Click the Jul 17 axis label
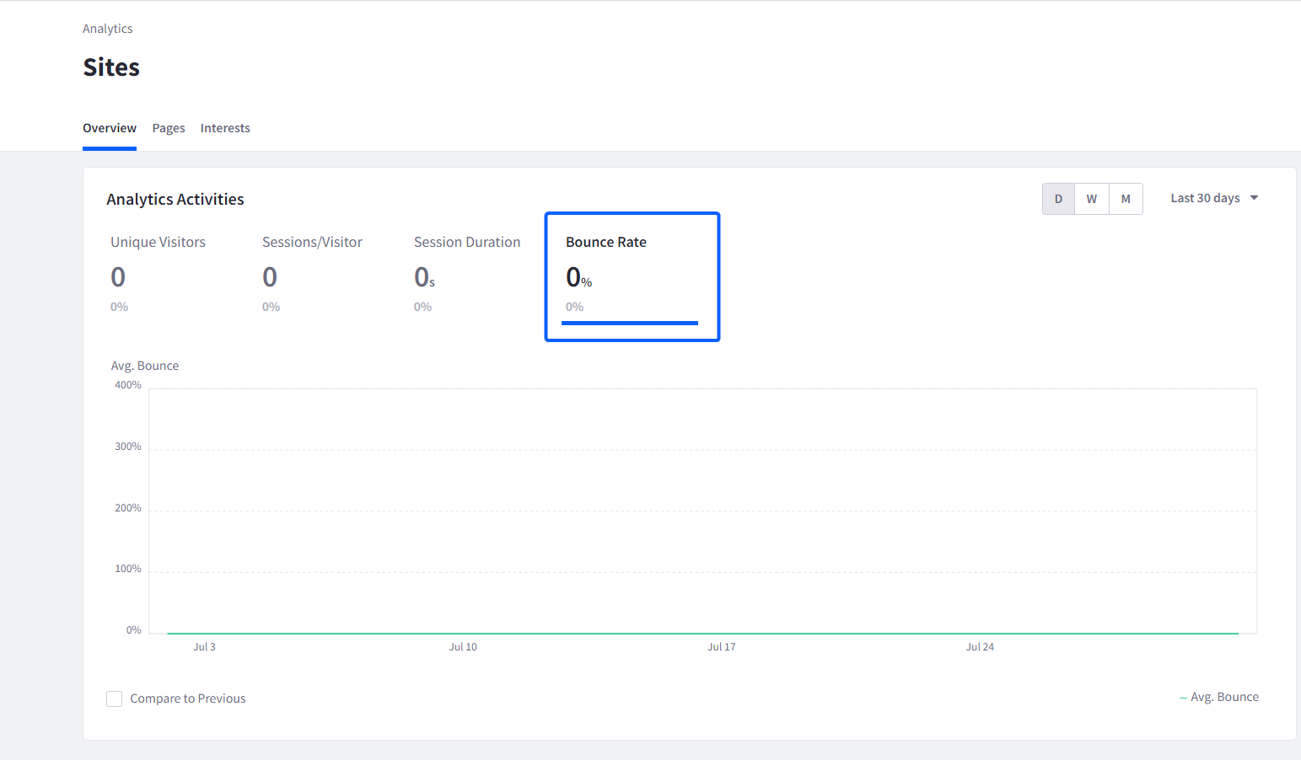 point(722,647)
